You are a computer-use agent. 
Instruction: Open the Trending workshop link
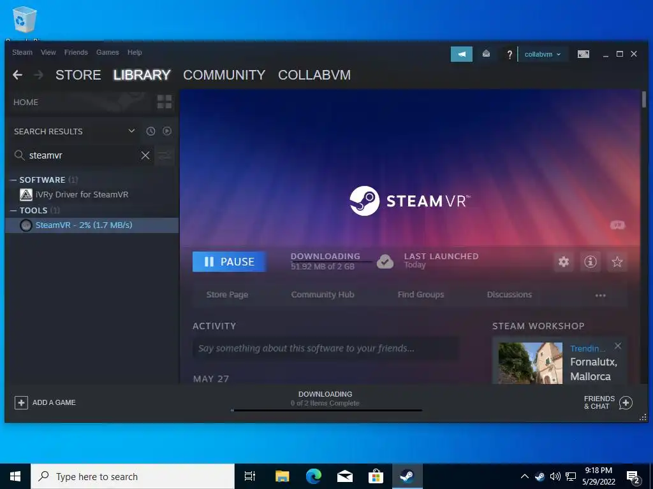click(x=587, y=348)
